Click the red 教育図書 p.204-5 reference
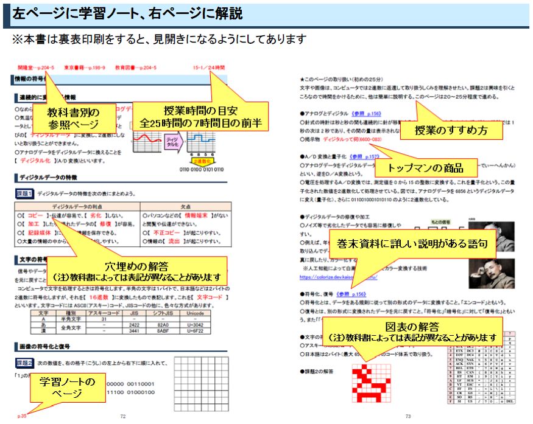 coord(136,68)
